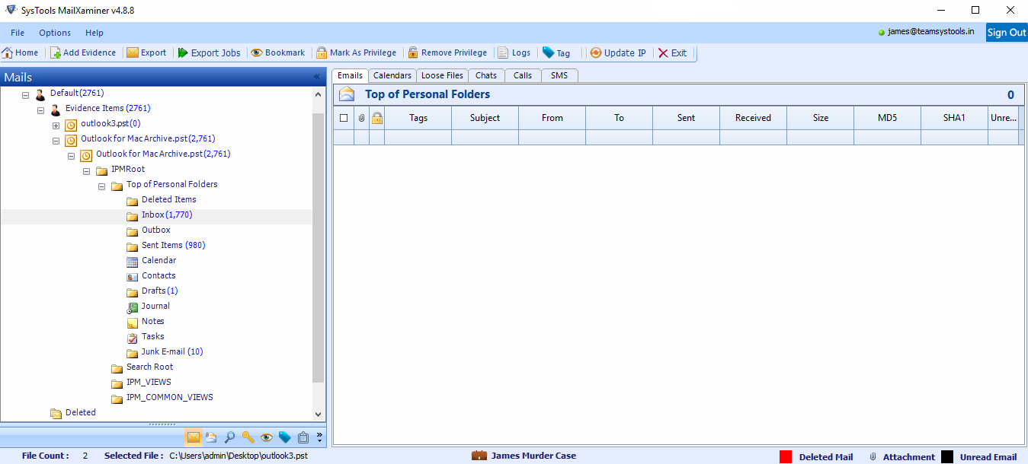The image size is (1028, 464).
Task: Click the Tag toolbar button
Action: click(556, 53)
